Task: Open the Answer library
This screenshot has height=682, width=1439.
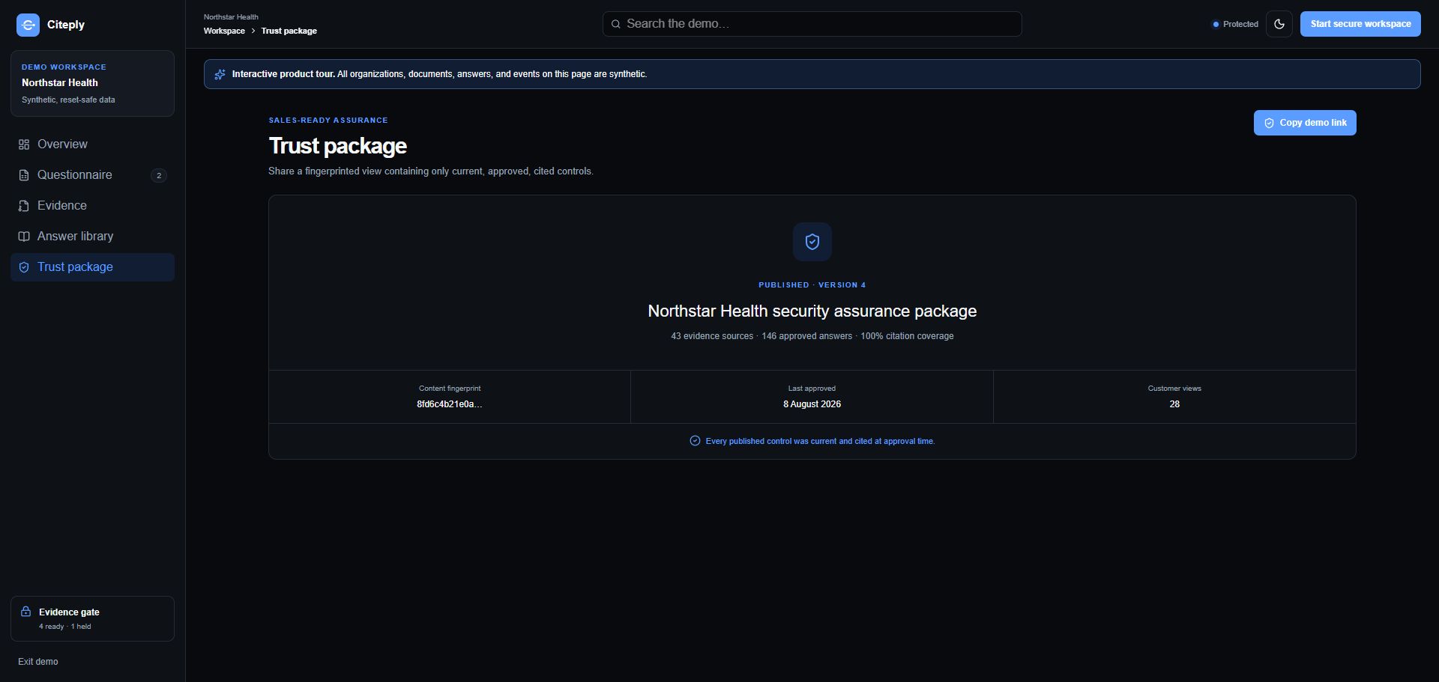Action: click(x=92, y=237)
